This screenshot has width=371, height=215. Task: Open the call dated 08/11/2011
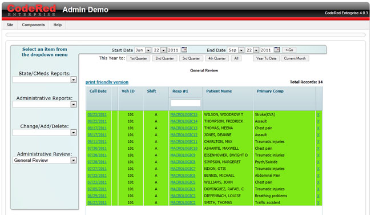97,142
